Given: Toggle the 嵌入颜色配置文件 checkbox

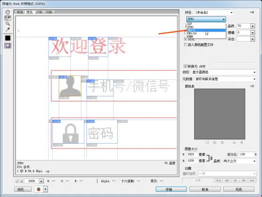Looking at the screenshot, I should (x=186, y=44).
